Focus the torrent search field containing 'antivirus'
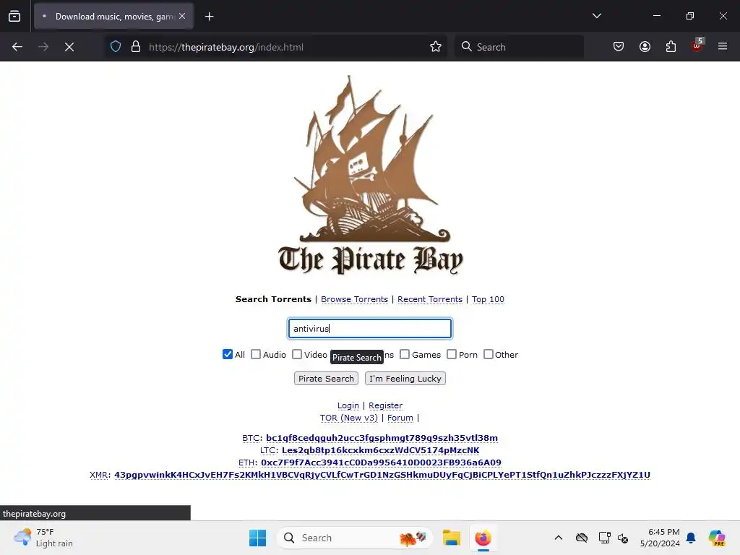This screenshot has width=740, height=555. click(370, 329)
